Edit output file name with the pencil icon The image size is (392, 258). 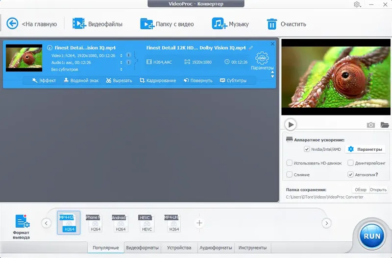pos(251,47)
